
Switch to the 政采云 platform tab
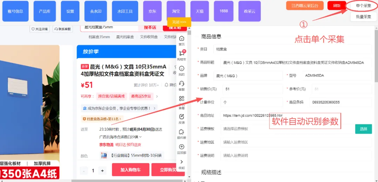pos(250,11)
